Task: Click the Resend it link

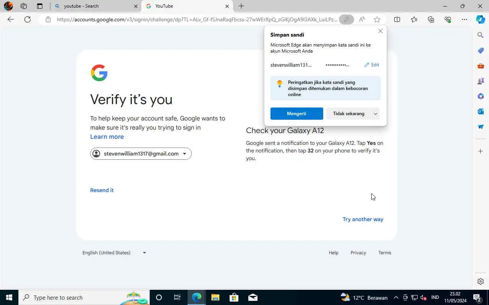Action: pos(102,190)
